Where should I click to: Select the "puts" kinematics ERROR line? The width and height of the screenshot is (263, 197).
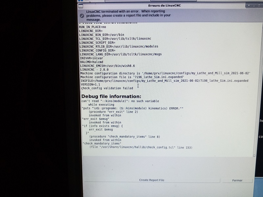point(132,108)
